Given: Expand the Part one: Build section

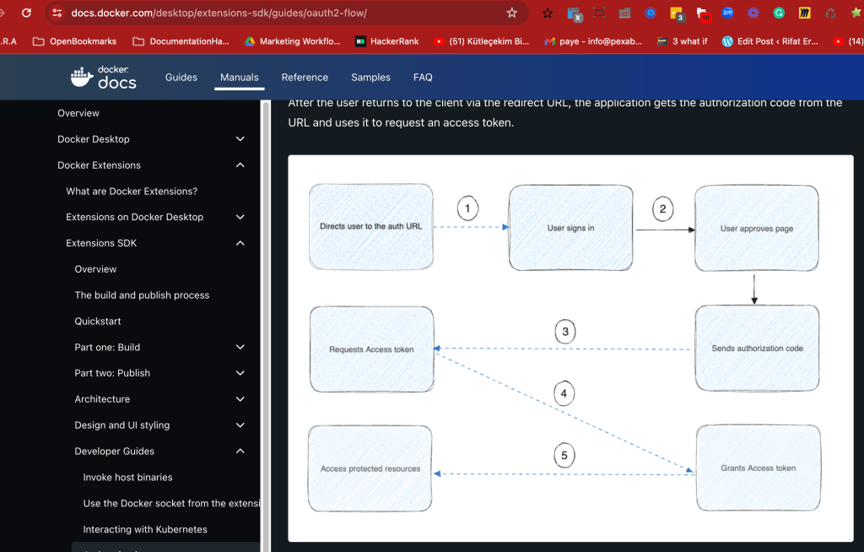Looking at the screenshot, I should click(x=240, y=347).
